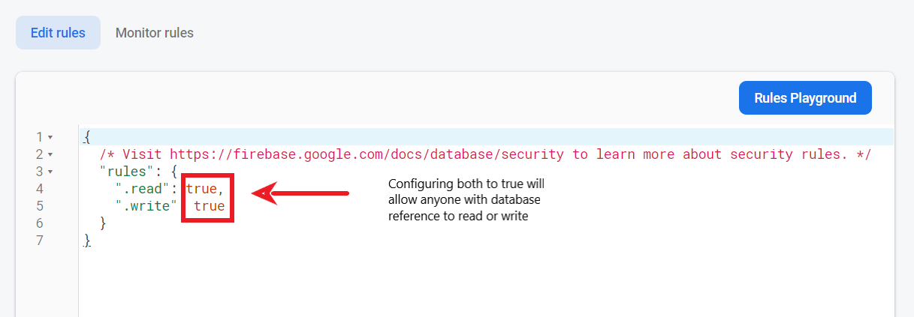
Task: Click line number 4 in the gutter
Action: pyautogui.click(x=39, y=189)
